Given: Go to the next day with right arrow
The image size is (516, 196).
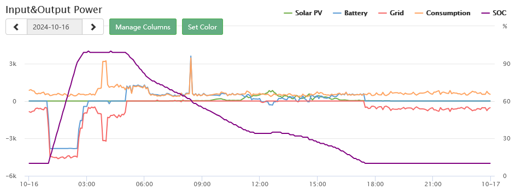Looking at the screenshot, I should coord(93,27).
